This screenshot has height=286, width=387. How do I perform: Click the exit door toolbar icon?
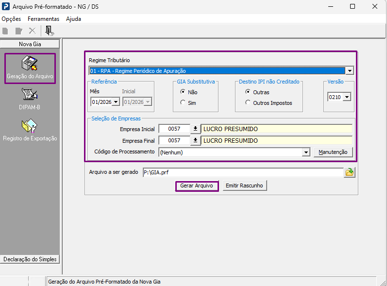click(50, 31)
